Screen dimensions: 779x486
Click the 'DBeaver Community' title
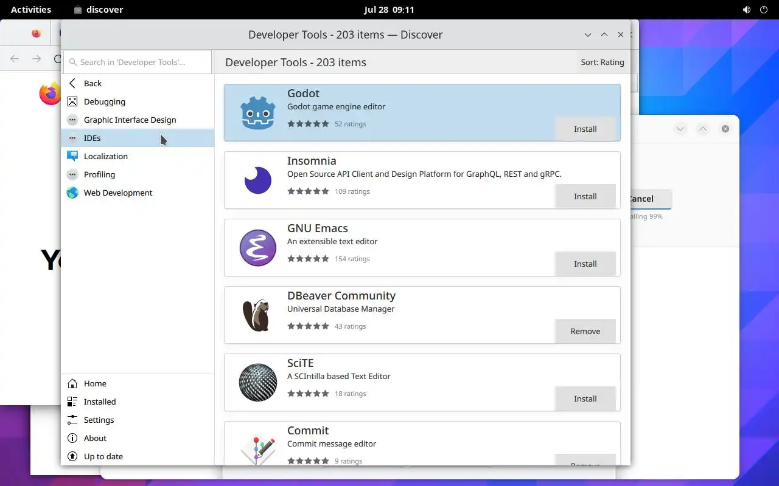[x=341, y=296]
